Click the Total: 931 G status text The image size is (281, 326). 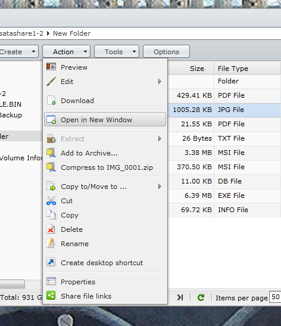pos(21,297)
